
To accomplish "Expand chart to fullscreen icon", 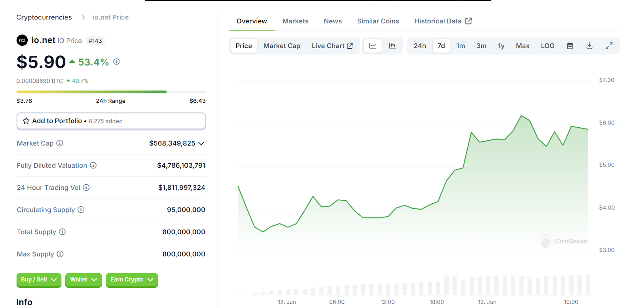I will (609, 46).
